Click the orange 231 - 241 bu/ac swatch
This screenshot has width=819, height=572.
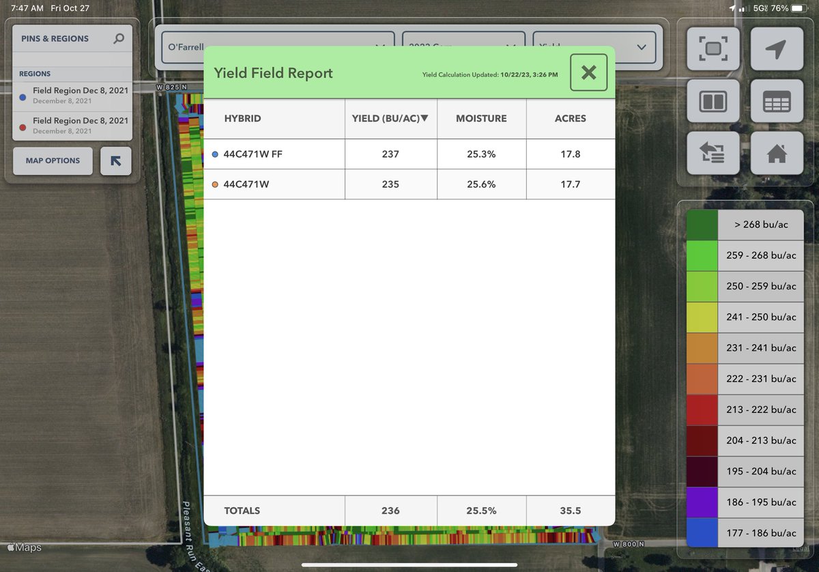pos(702,347)
